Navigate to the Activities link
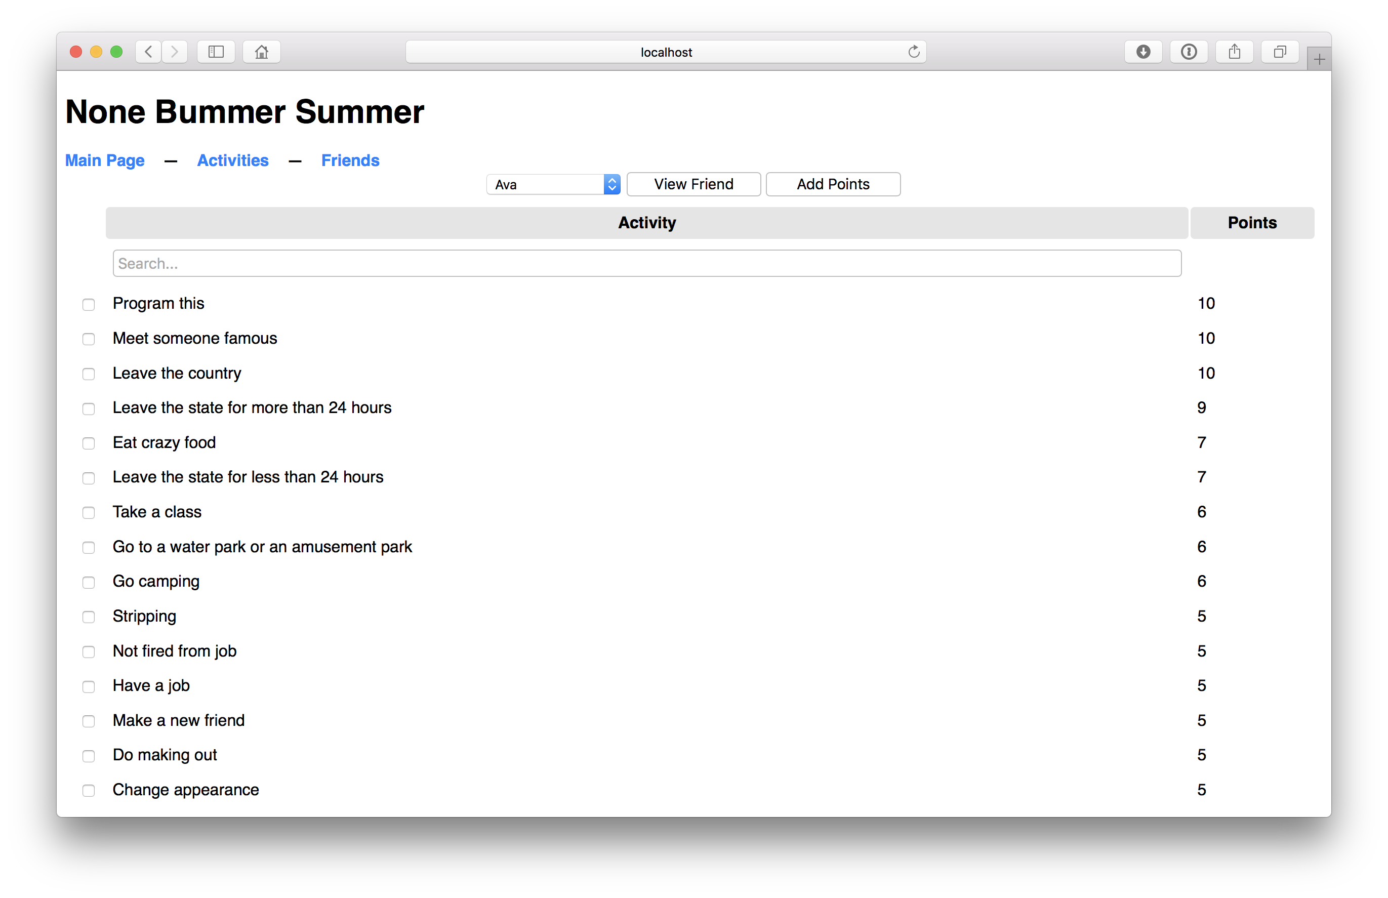Screen dimensions: 1388x898 (232, 160)
